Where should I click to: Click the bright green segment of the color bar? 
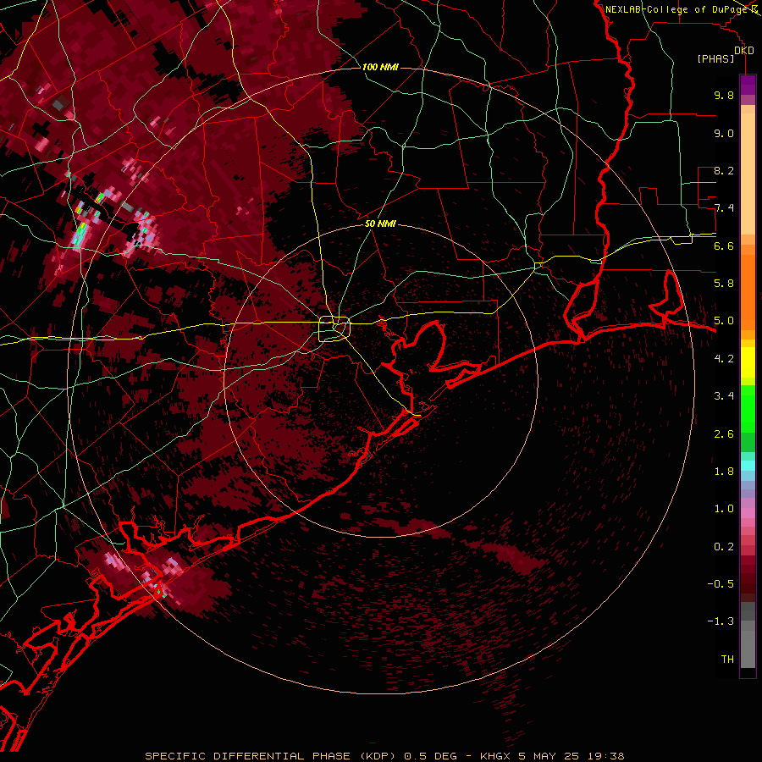[748, 408]
